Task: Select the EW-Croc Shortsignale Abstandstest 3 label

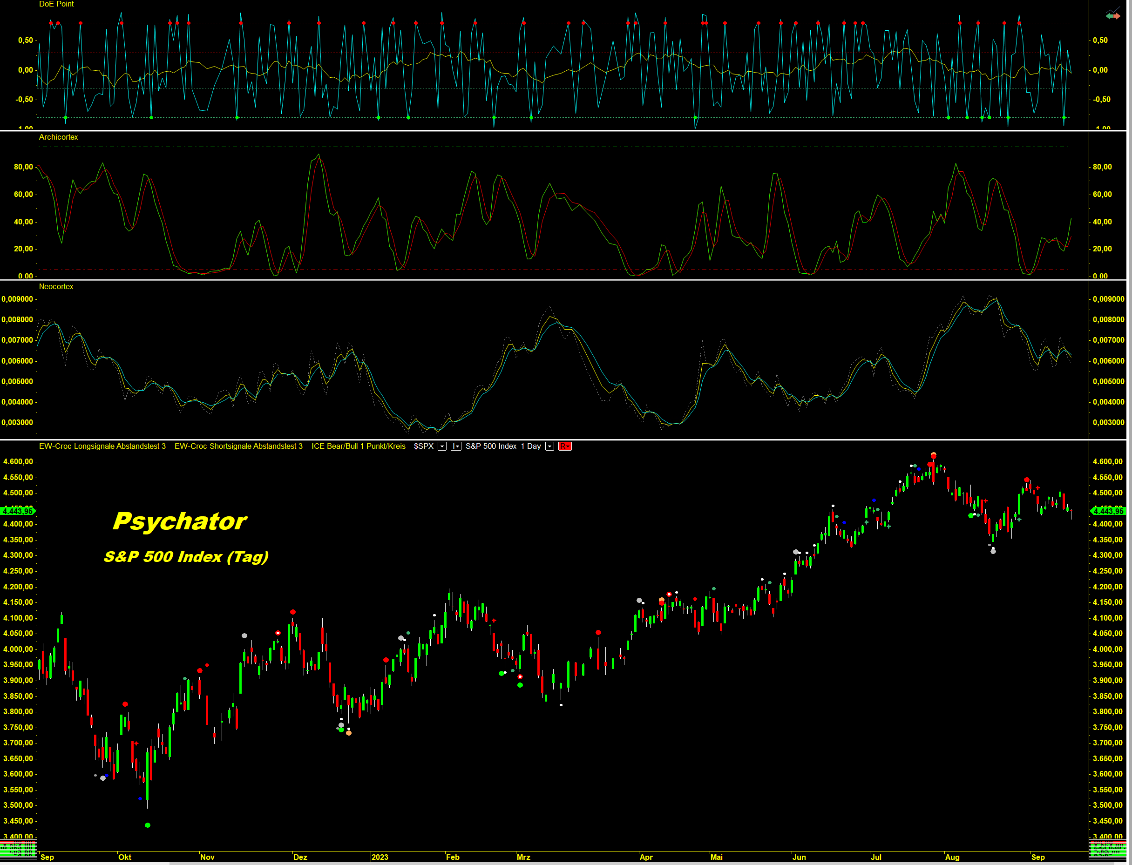Action: (238, 446)
